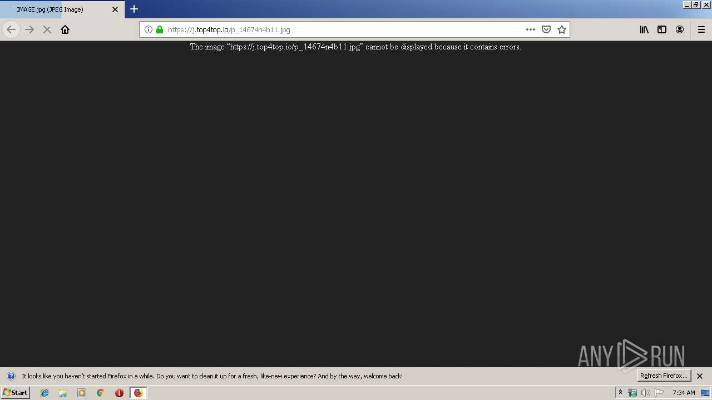Go back to the previous page
Screen dimensions: 712x400
(11, 29)
